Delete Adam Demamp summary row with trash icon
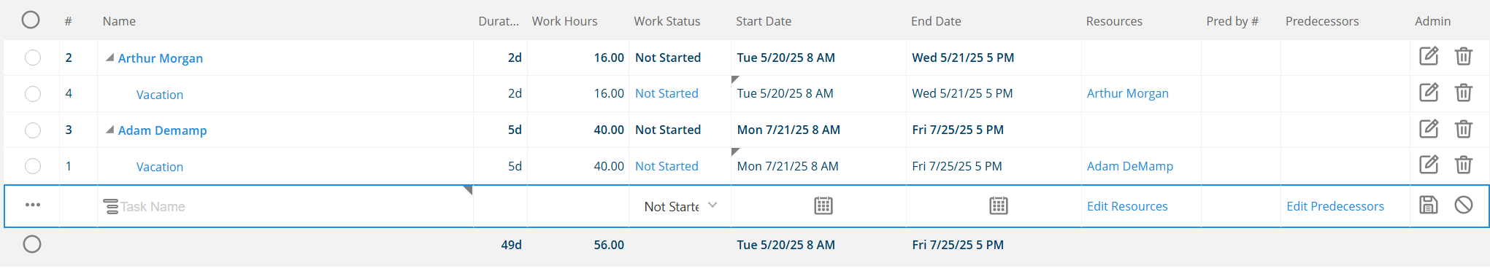1490x271 pixels. [1463, 129]
